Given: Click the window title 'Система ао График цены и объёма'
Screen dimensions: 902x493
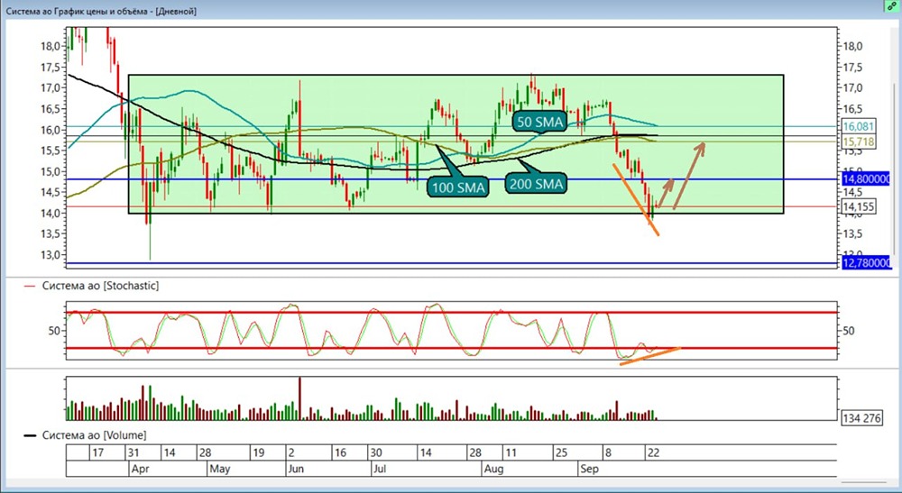Looking at the screenshot, I should (79, 11).
